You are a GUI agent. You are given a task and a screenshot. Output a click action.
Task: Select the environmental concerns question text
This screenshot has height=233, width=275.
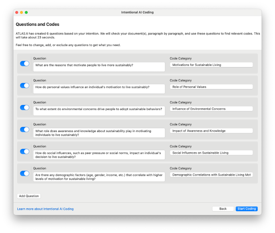(99, 109)
